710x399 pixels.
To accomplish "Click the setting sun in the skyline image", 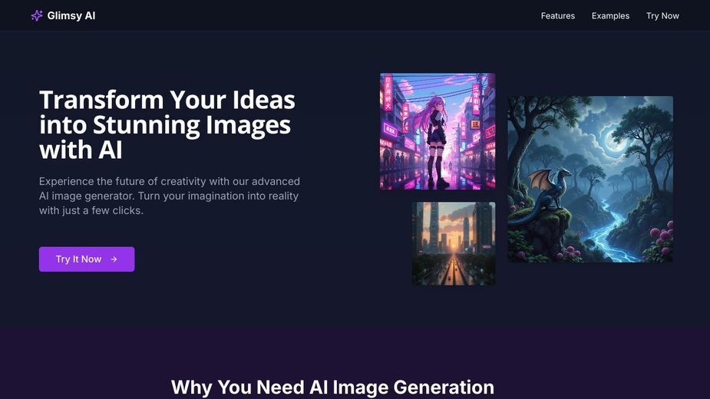I will [x=454, y=246].
